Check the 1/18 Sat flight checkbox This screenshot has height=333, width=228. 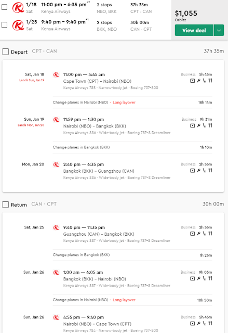(5, 7)
